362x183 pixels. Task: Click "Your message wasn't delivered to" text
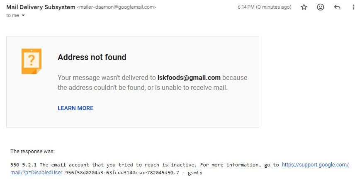coord(107,77)
